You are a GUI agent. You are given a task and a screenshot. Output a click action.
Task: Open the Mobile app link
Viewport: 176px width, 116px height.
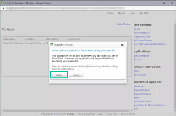pos(137,98)
